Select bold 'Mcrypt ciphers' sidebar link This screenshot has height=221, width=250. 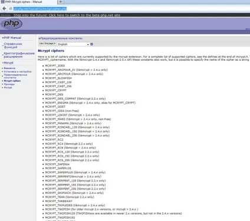(x=12, y=81)
